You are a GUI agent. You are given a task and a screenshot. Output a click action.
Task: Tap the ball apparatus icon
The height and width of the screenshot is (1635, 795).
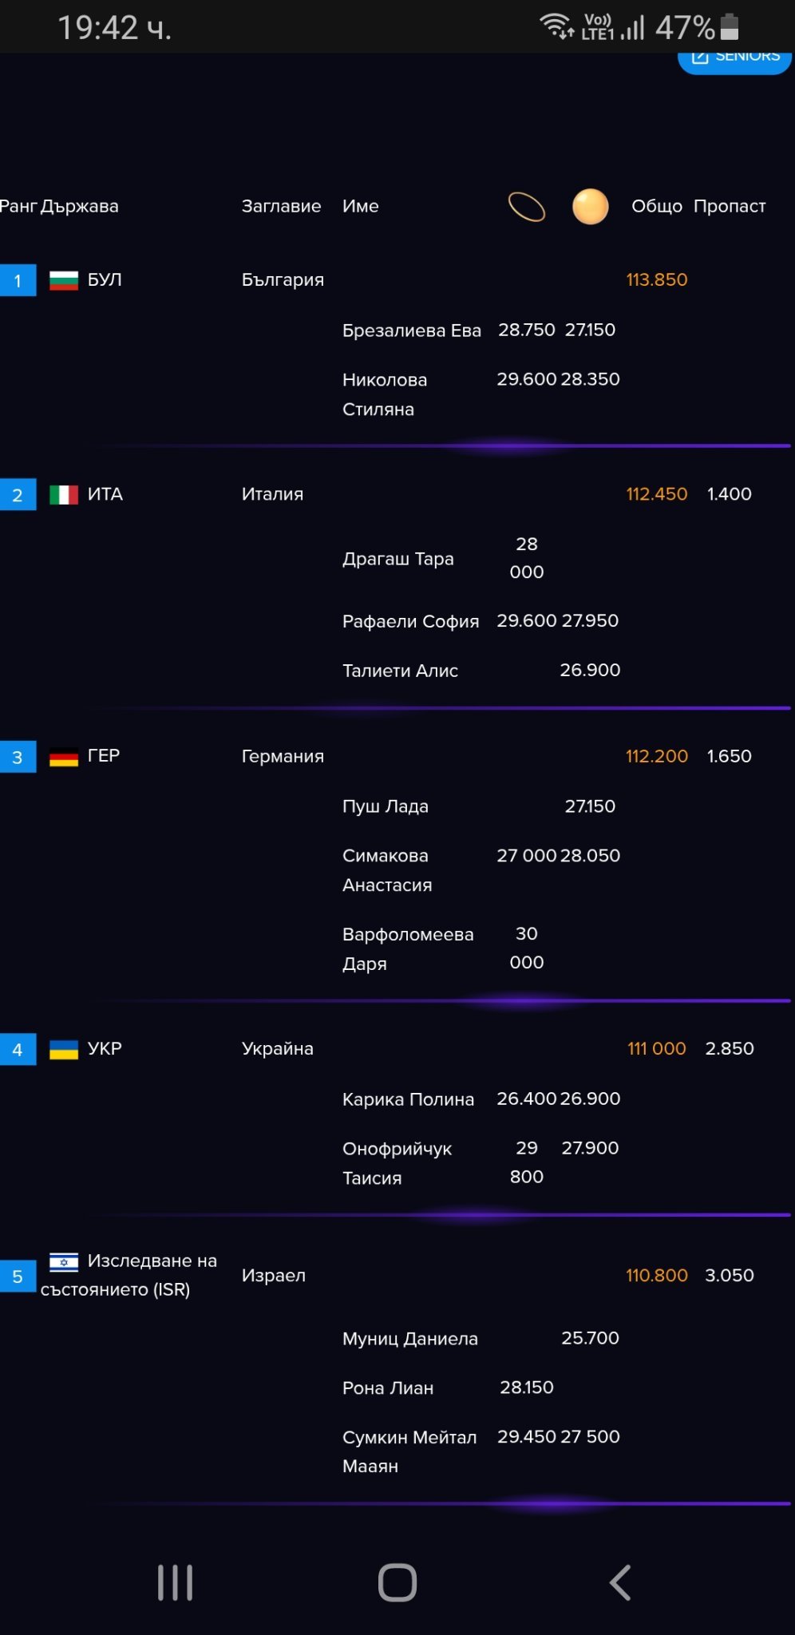[x=591, y=207]
